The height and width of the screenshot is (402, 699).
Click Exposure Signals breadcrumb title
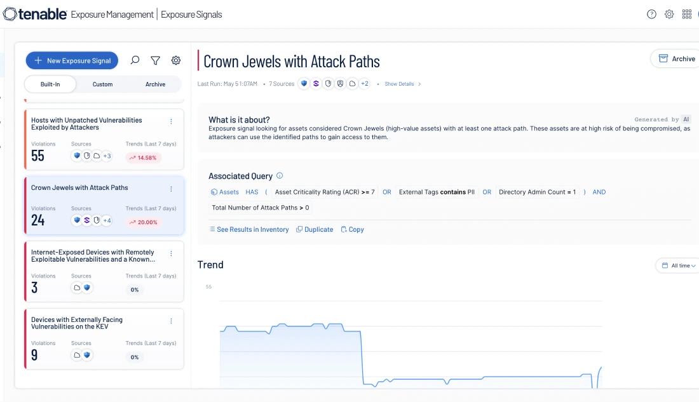point(191,15)
